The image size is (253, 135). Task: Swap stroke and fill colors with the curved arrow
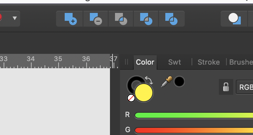click(149, 80)
